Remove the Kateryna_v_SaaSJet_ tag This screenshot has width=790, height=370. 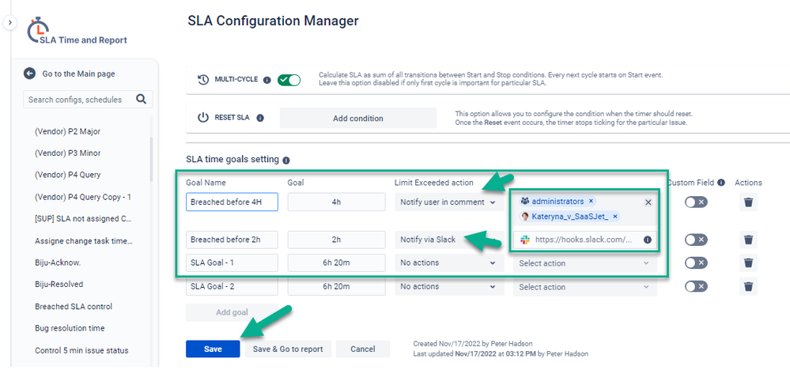tap(615, 217)
